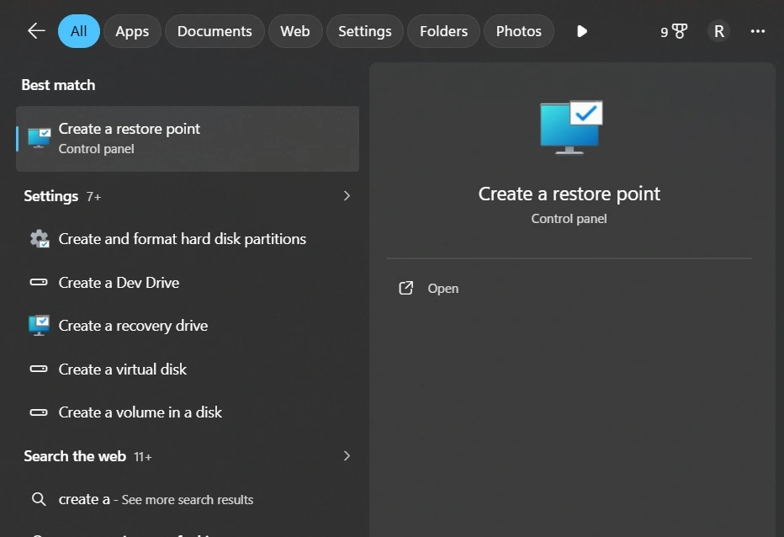This screenshot has height=537, width=784.
Task: Switch to the Web filter tab
Action: point(295,31)
